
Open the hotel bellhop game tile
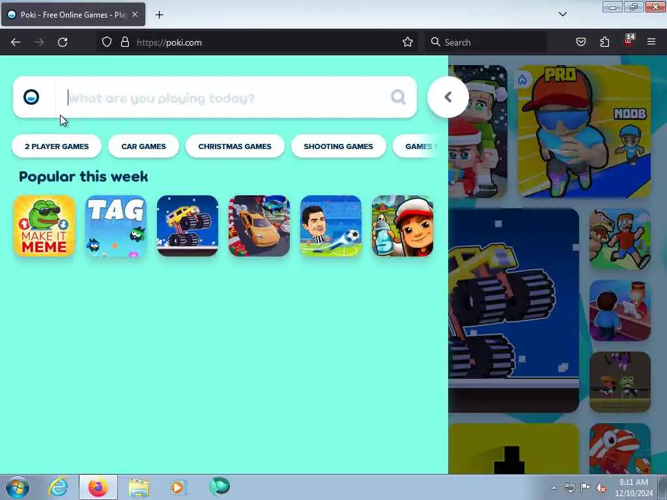pyautogui.click(x=620, y=311)
